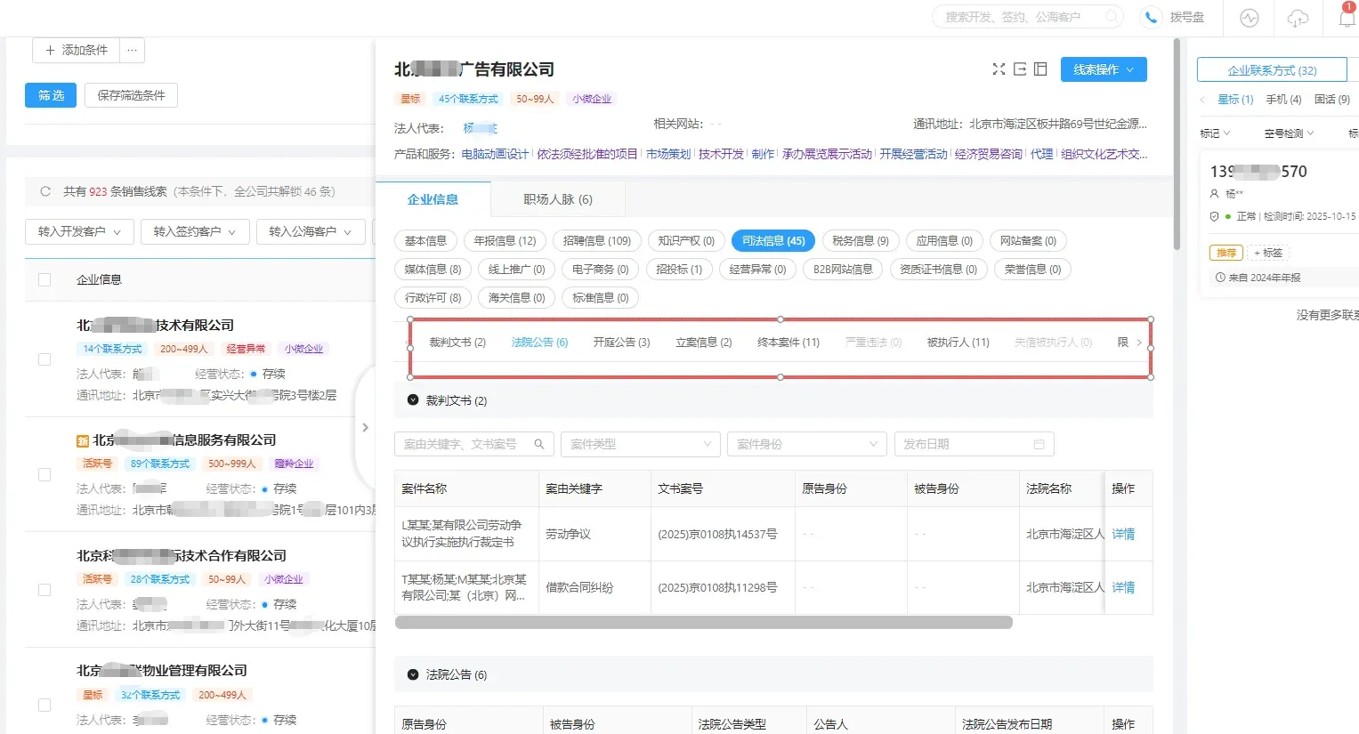This screenshot has width=1359, height=734.
Task: Open the 转入签约客户 dropdown
Action: point(195,231)
